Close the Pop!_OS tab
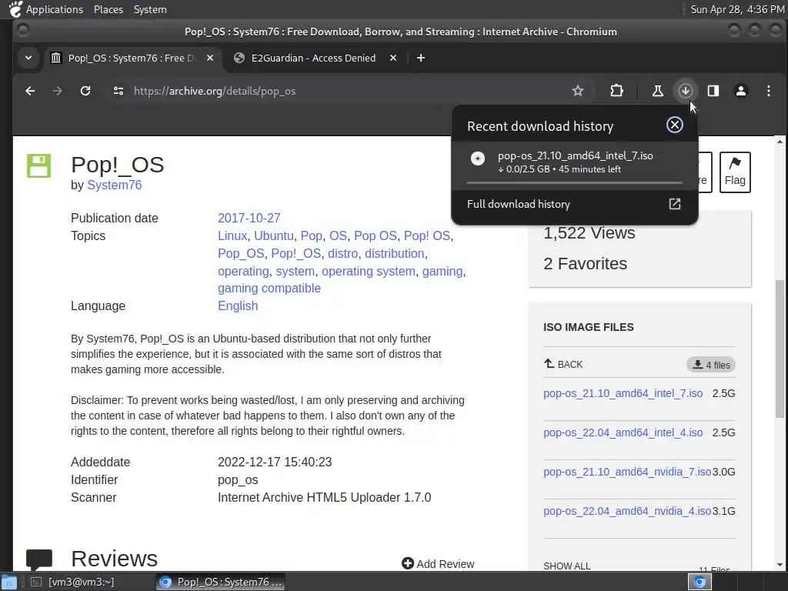The width and height of the screenshot is (788, 591). point(210,58)
